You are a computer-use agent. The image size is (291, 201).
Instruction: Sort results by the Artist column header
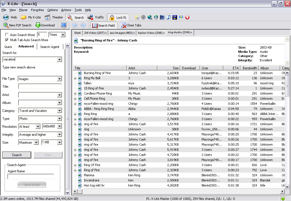[142, 68]
